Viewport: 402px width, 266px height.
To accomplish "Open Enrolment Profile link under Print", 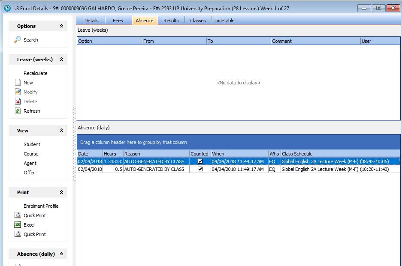I will 41,206.
